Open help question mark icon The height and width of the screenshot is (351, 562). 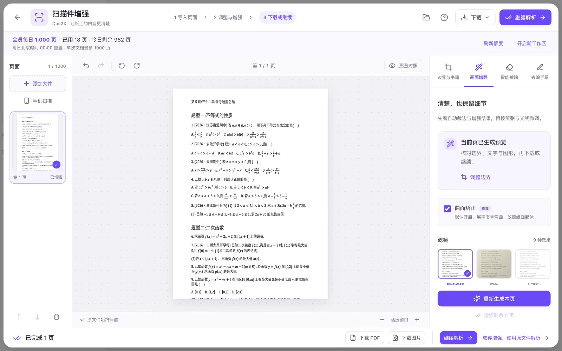click(444, 17)
